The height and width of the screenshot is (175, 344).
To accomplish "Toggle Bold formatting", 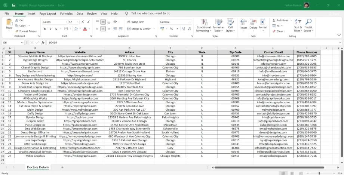I will 45,29.
